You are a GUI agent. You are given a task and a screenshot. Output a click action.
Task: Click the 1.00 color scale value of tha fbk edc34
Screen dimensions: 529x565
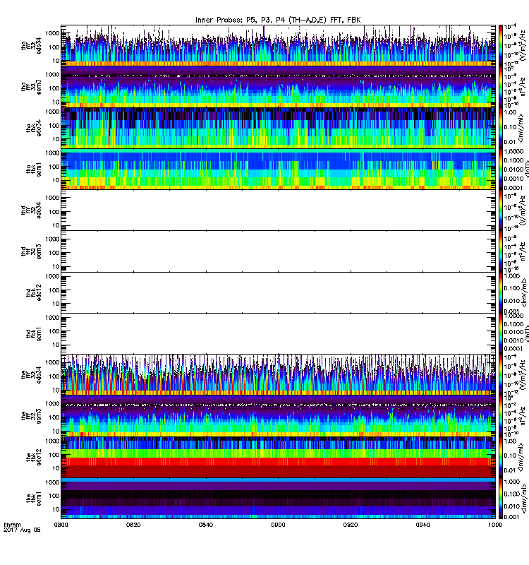pyautogui.click(x=510, y=112)
